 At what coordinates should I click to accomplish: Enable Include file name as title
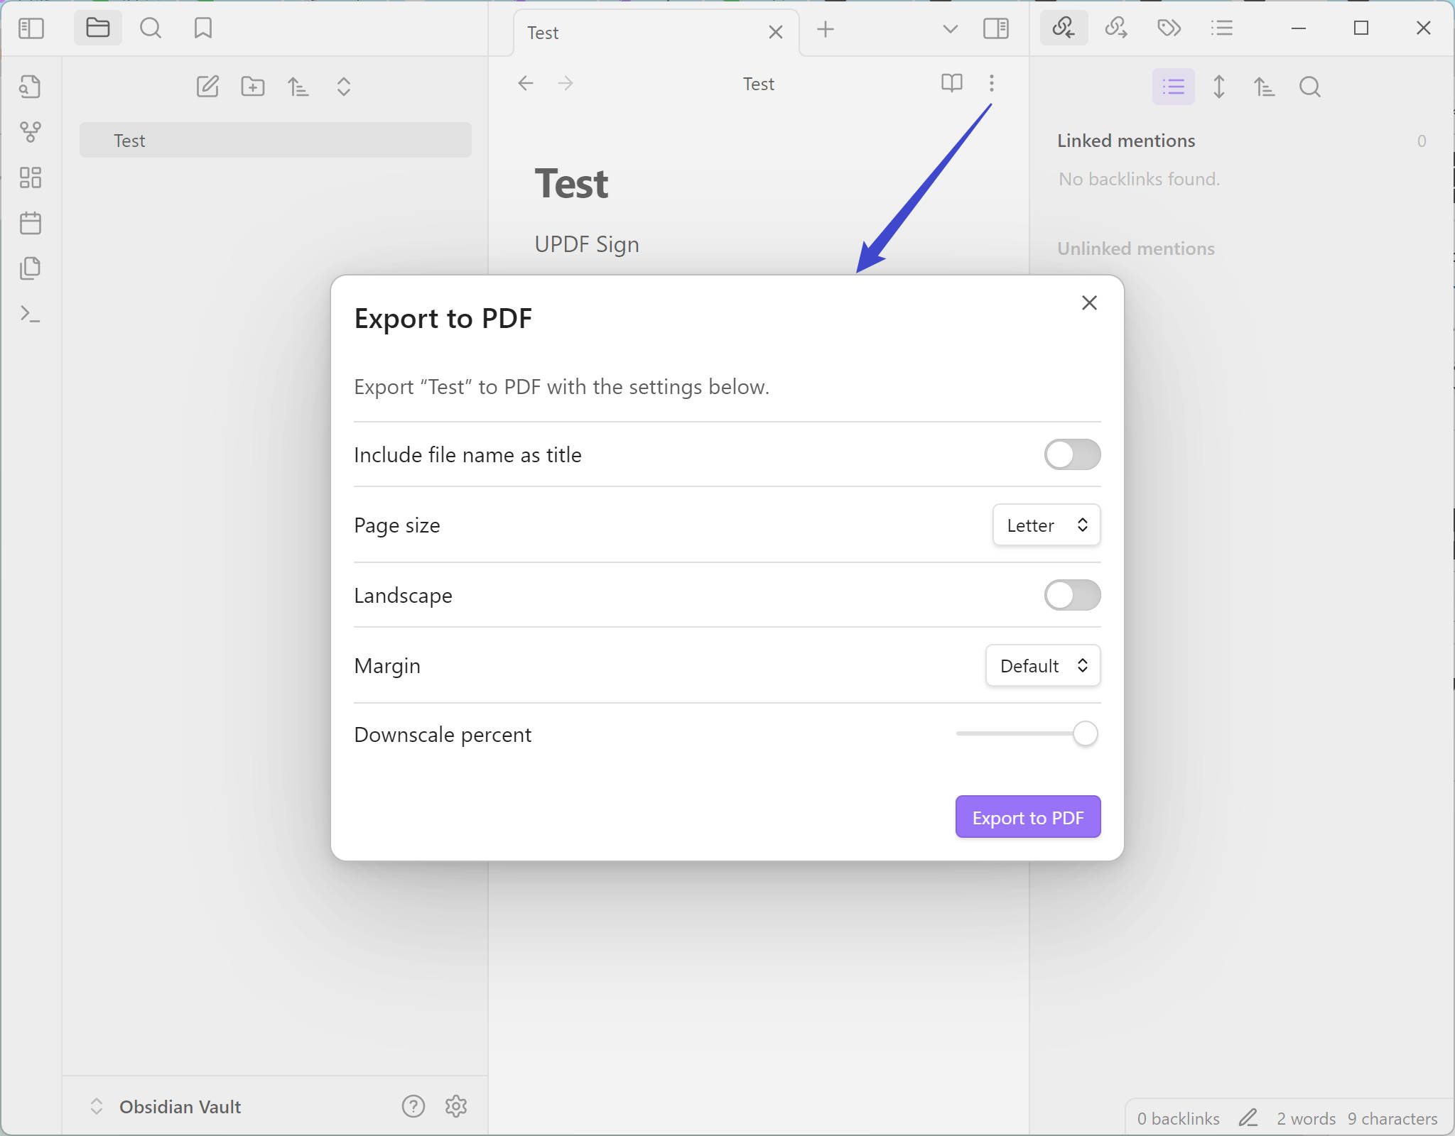tap(1073, 454)
